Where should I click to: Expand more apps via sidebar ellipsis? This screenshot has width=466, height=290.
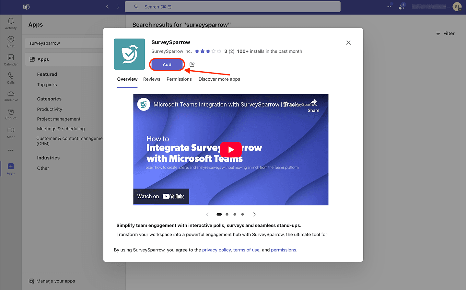tap(11, 150)
